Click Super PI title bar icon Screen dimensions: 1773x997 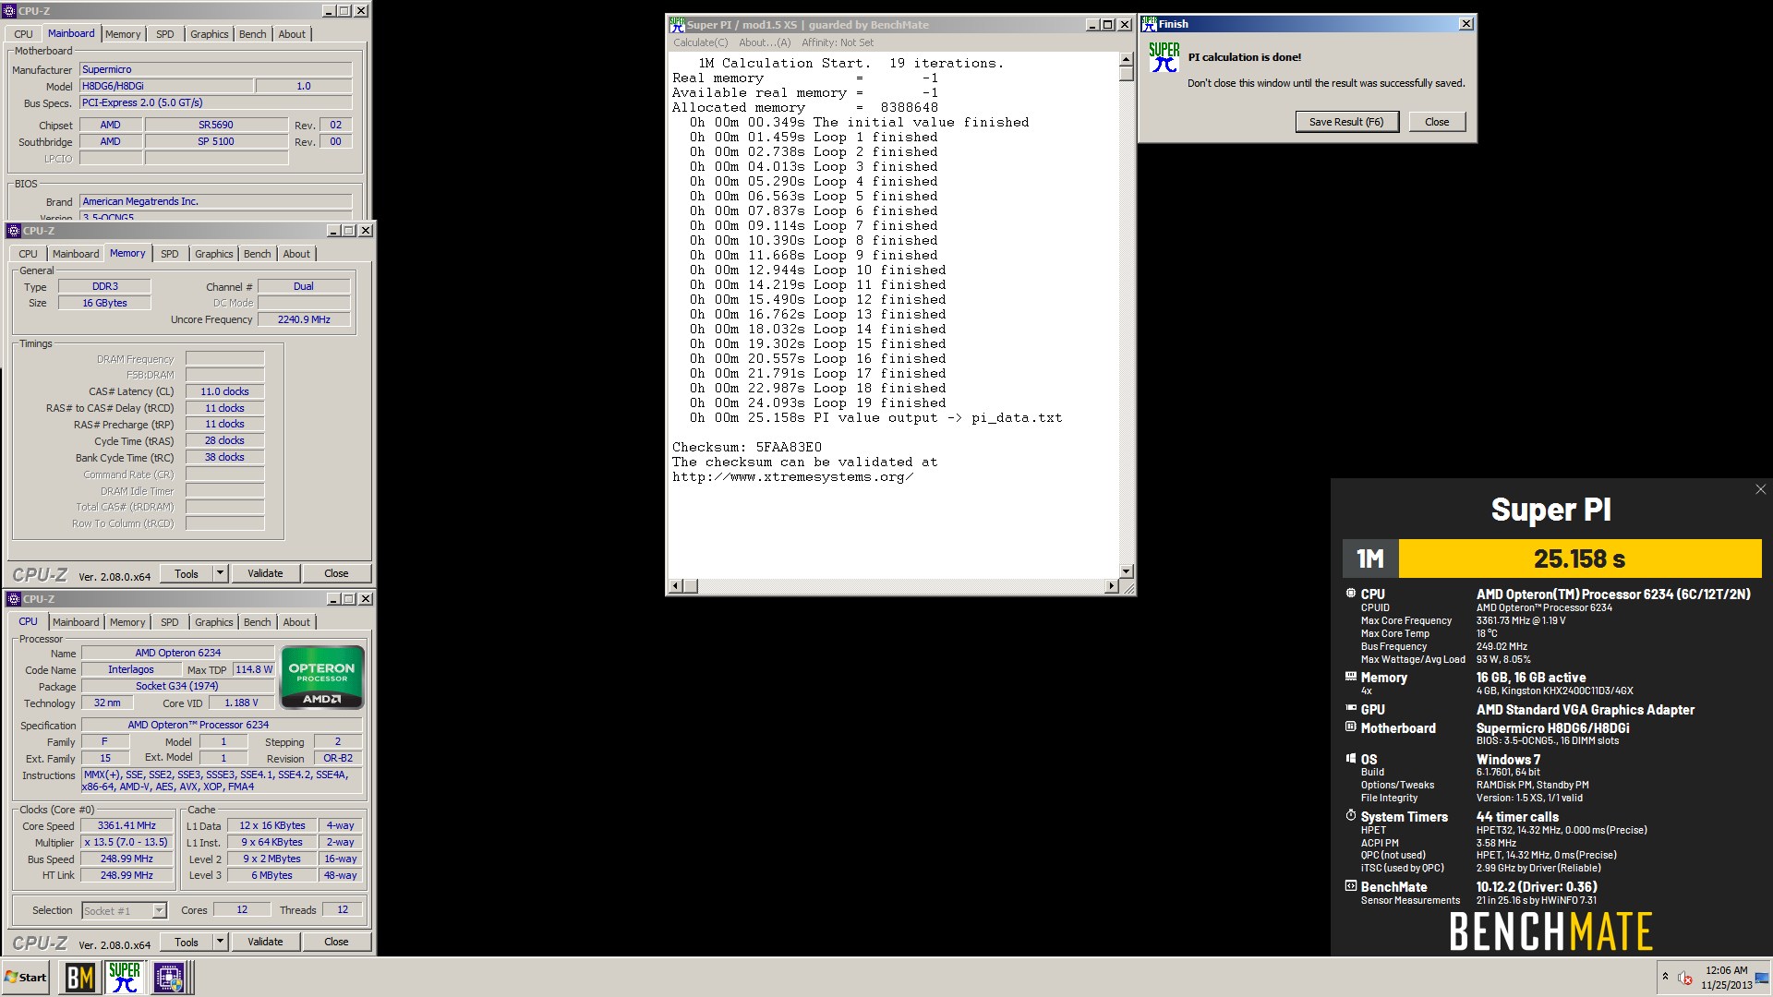pos(678,25)
